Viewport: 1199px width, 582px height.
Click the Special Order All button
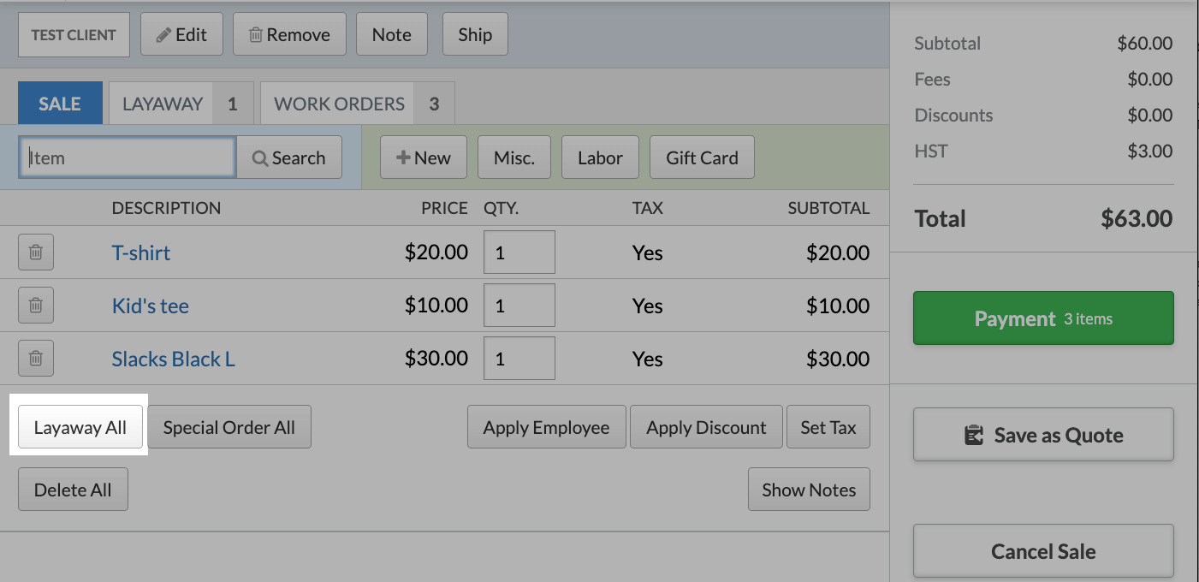pos(229,427)
